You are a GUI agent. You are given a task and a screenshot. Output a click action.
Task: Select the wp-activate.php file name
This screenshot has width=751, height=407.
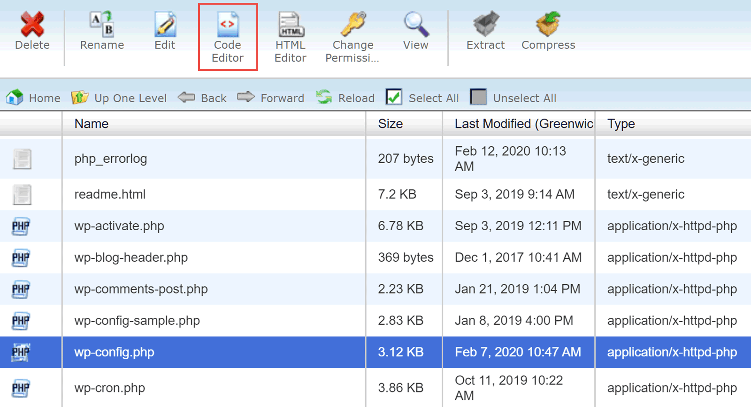119,226
